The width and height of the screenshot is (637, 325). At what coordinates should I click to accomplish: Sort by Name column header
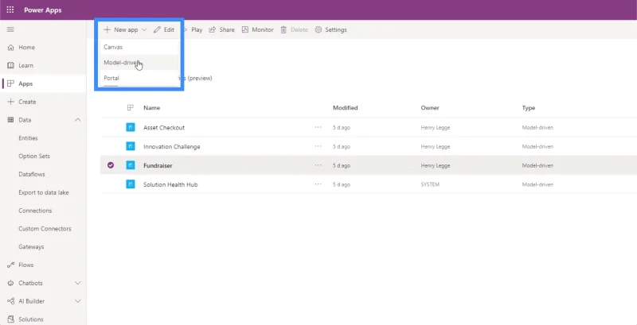pos(151,108)
